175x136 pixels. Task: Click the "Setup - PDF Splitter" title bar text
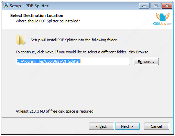pos(29,6)
